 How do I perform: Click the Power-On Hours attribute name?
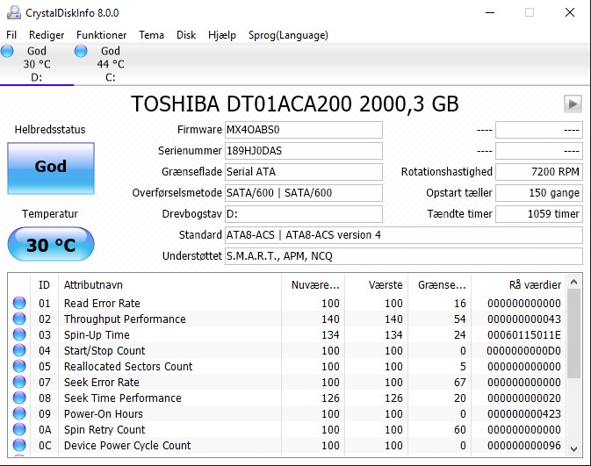[x=104, y=414]
